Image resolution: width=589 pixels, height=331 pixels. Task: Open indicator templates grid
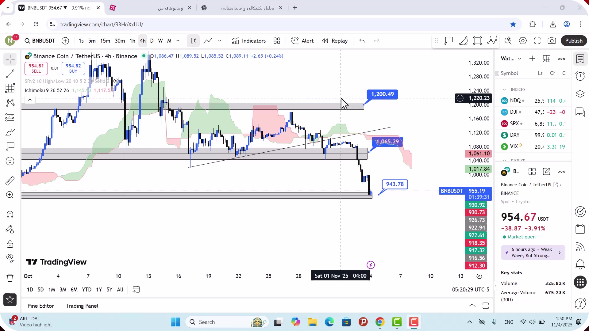click(277, 41)
